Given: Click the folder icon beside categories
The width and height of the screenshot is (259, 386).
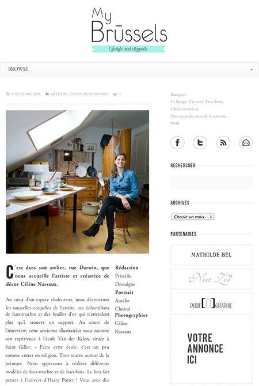Looking at the screenshot, I should [47, 94].
